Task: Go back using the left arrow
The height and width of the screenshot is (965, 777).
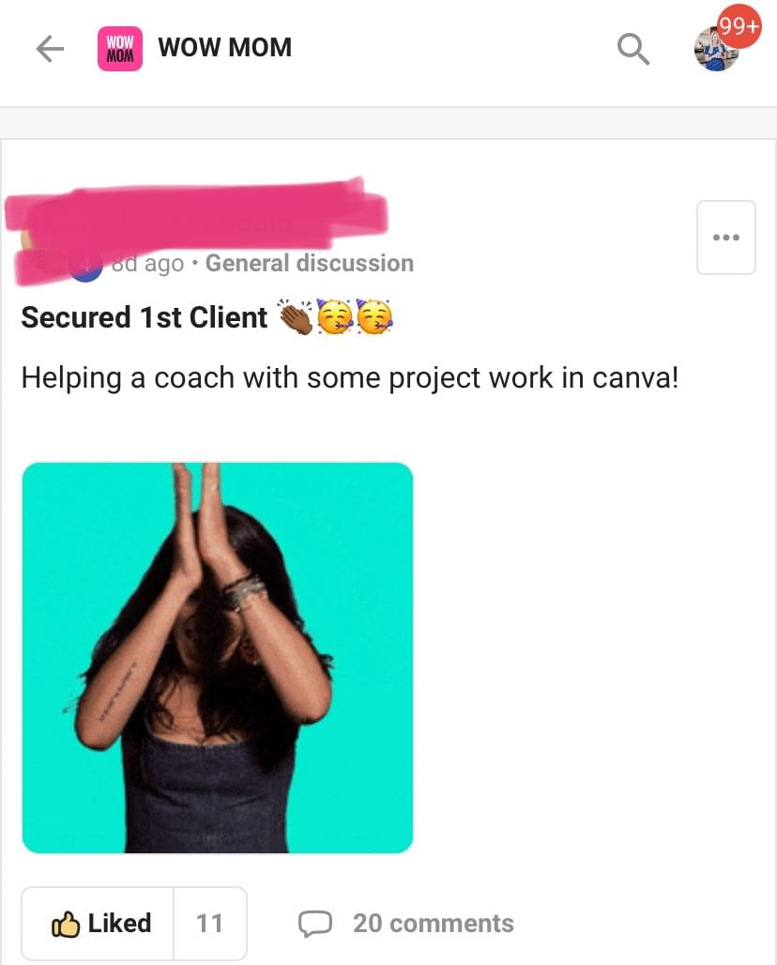Action: click(x=50, y=49)
